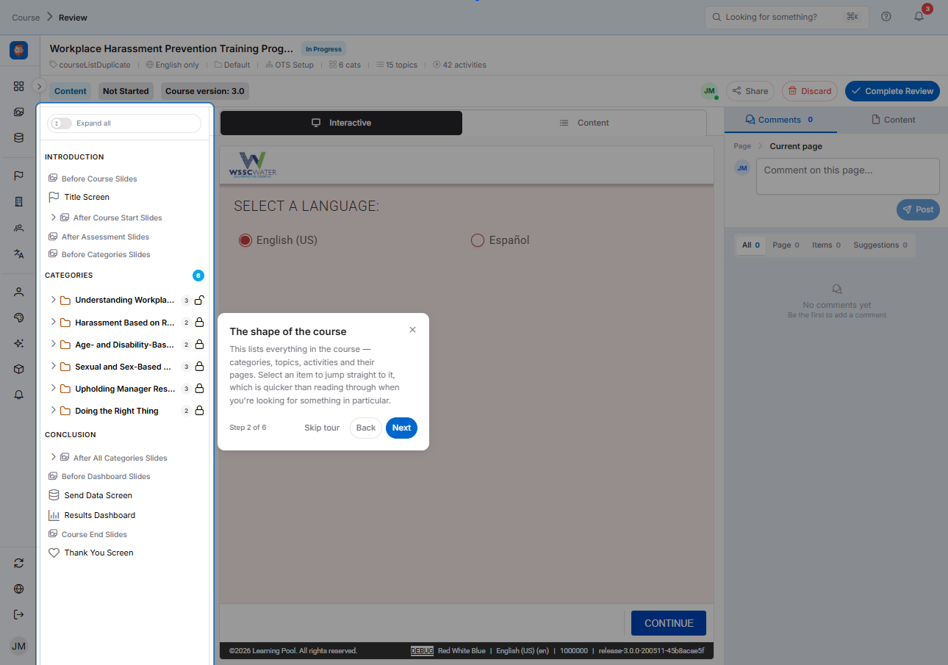The image size is (948, 665).
Task: Expand the Doing the Right Thing category
Action: tap(53, 411)
